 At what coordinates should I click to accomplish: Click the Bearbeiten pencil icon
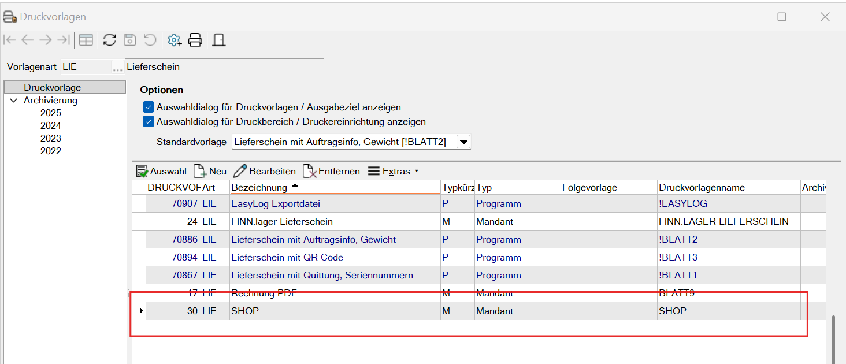[240, 171]
